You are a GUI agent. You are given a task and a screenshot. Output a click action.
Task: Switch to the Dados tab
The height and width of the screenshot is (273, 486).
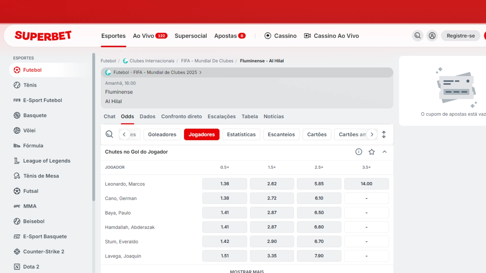pos(147,117)
